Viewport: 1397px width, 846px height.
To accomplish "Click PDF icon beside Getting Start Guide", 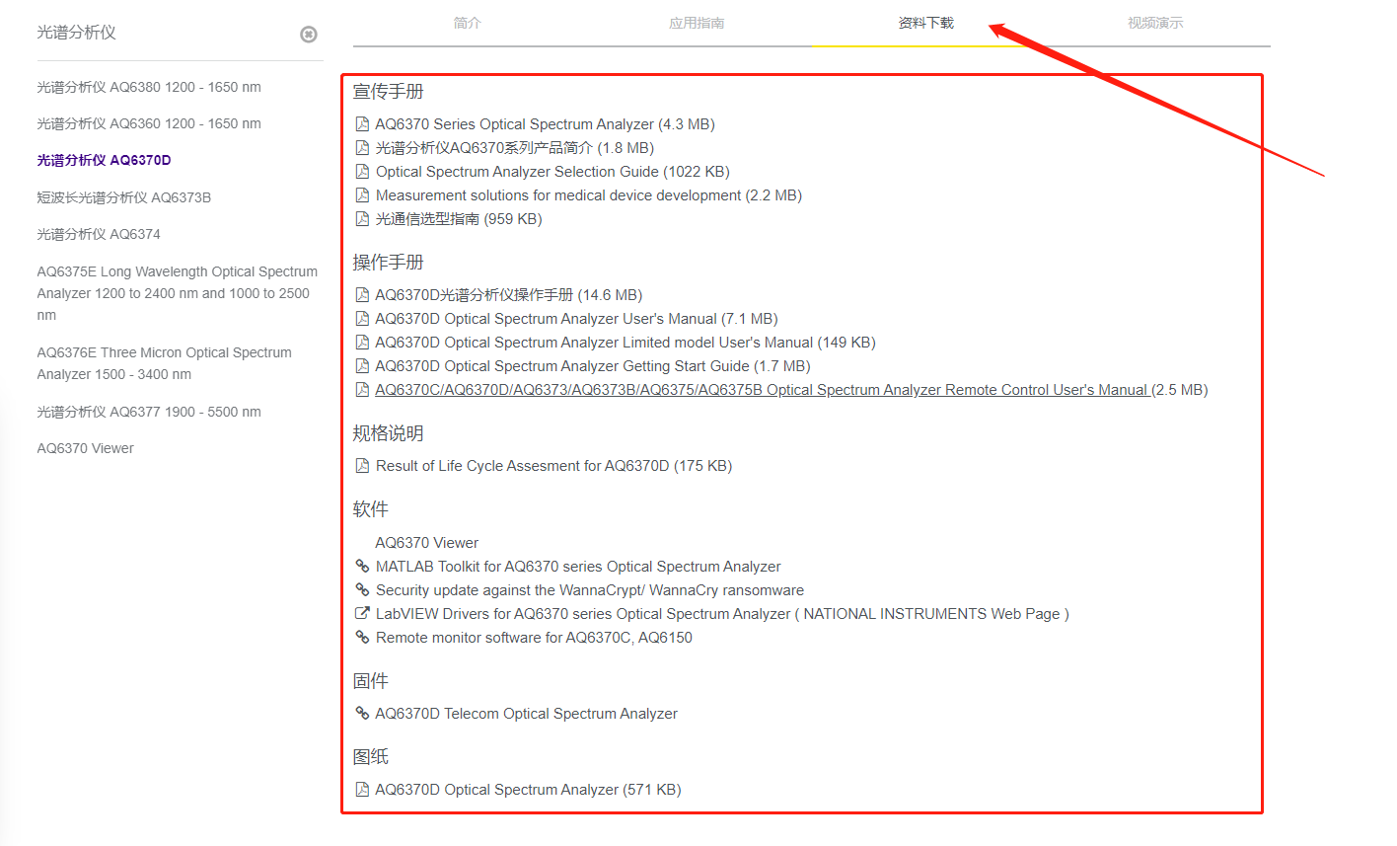I will point(362,366).
